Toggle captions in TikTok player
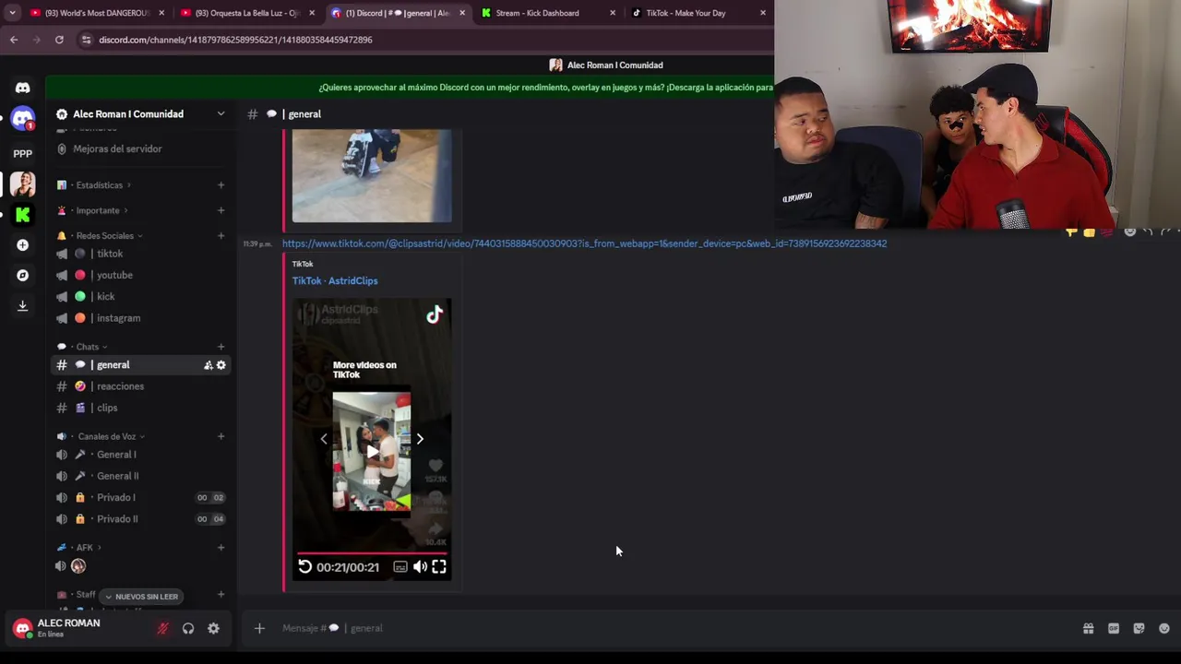 [x=400, y=566]
